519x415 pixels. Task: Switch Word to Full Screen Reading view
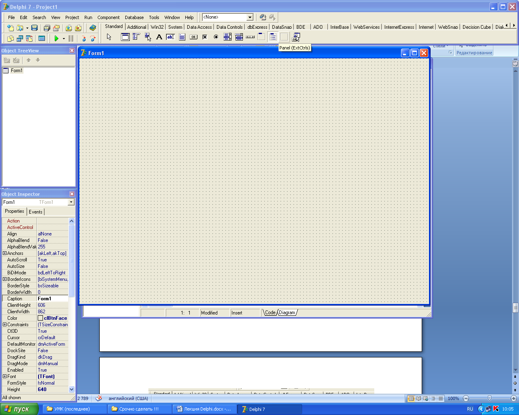click(418, 398)
